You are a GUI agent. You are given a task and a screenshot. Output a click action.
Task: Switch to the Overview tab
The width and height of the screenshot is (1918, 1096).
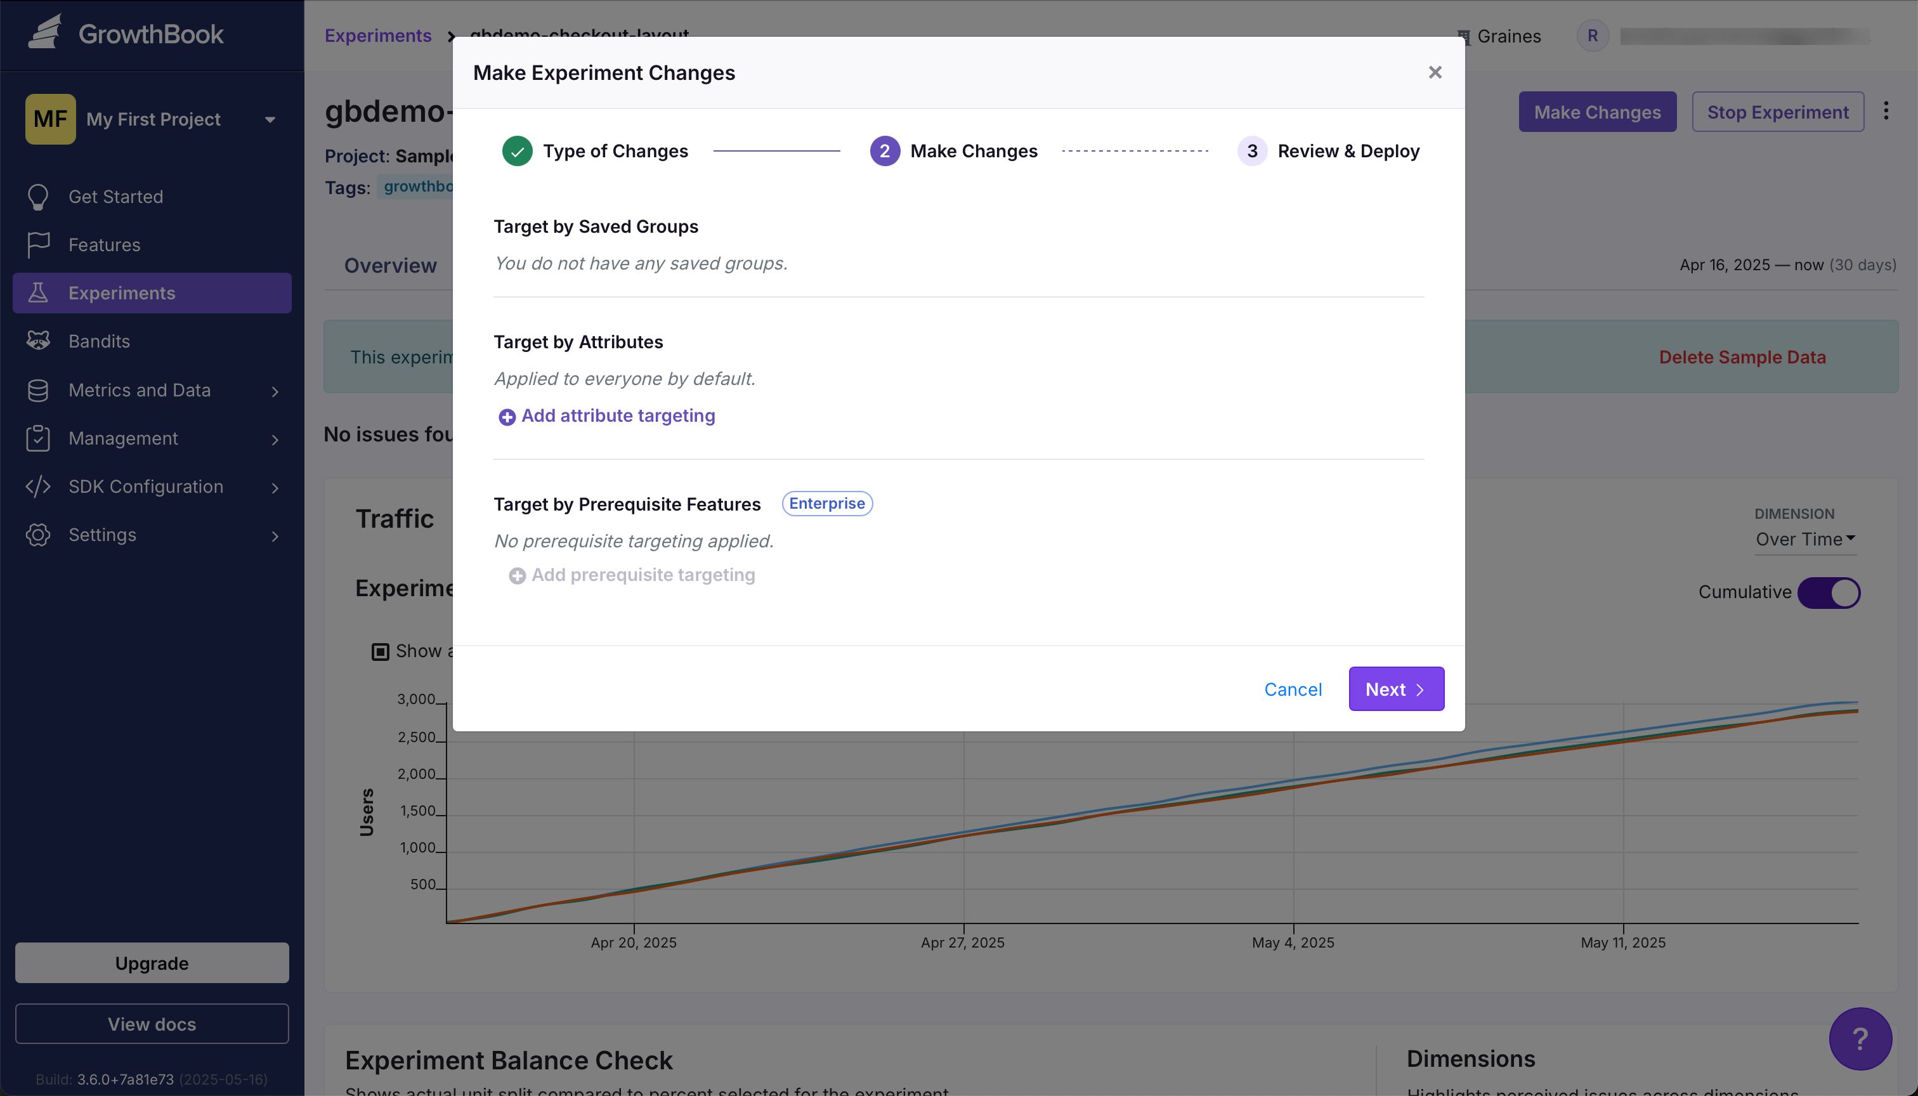pos(390,266)
